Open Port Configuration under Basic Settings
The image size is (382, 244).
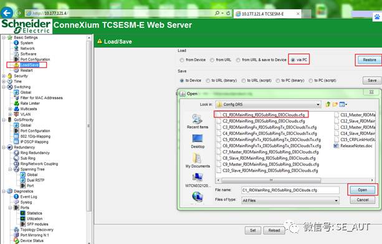click(x=35, y=59)
